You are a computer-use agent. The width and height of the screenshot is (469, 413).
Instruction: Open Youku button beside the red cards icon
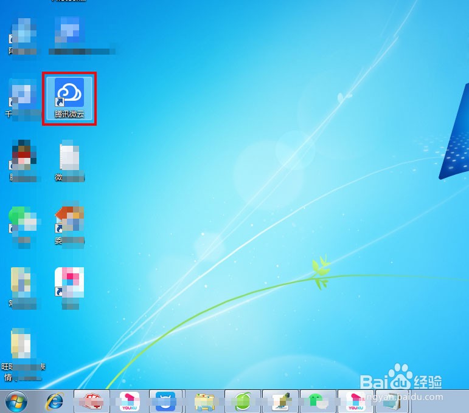point(129,401)
